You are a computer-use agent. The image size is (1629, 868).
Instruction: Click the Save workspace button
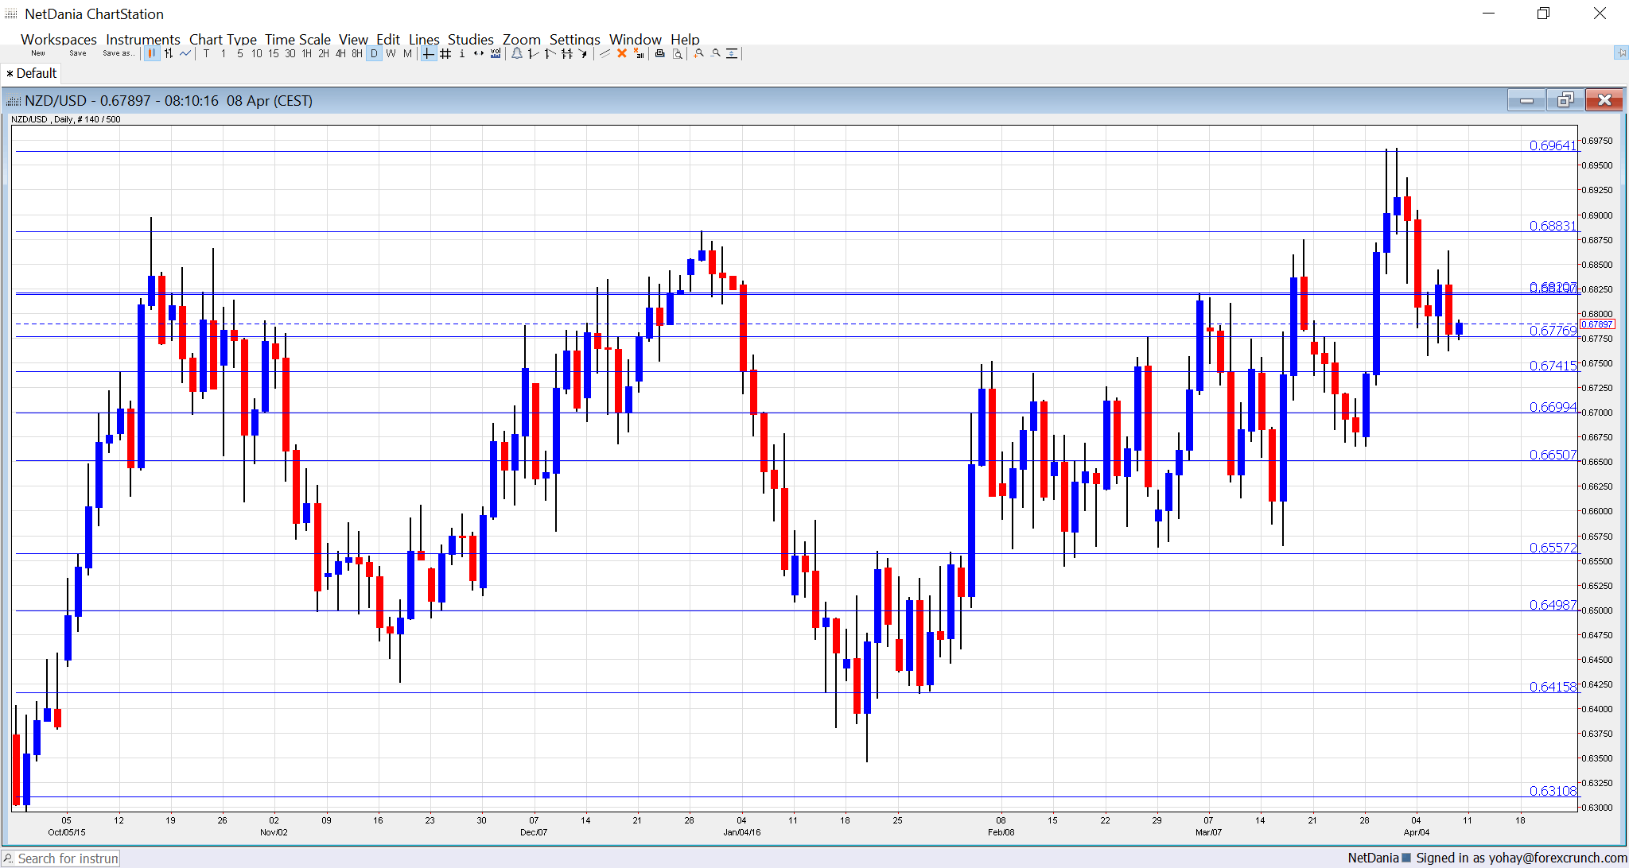pos(76,52)
